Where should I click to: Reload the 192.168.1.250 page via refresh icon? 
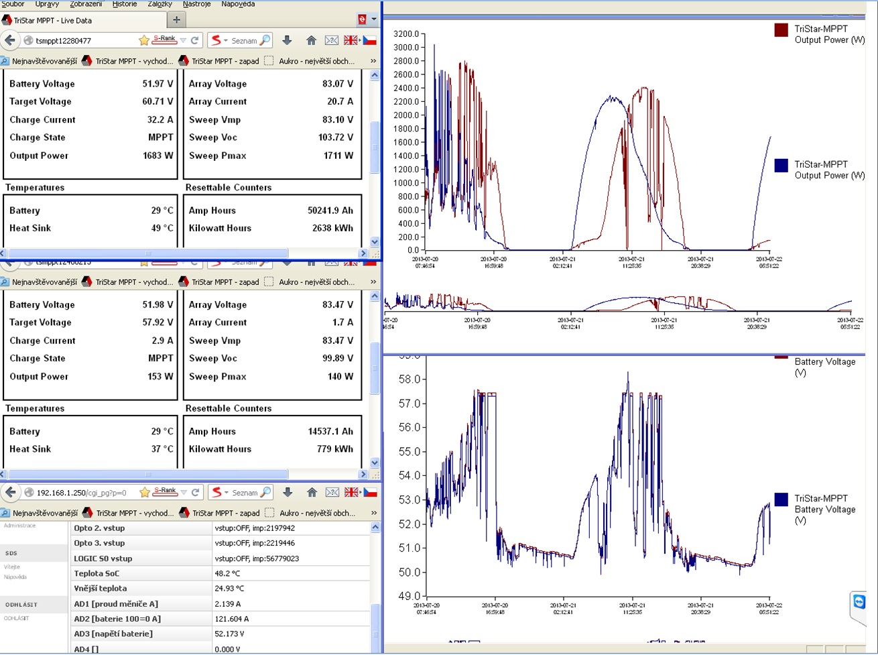195,493
